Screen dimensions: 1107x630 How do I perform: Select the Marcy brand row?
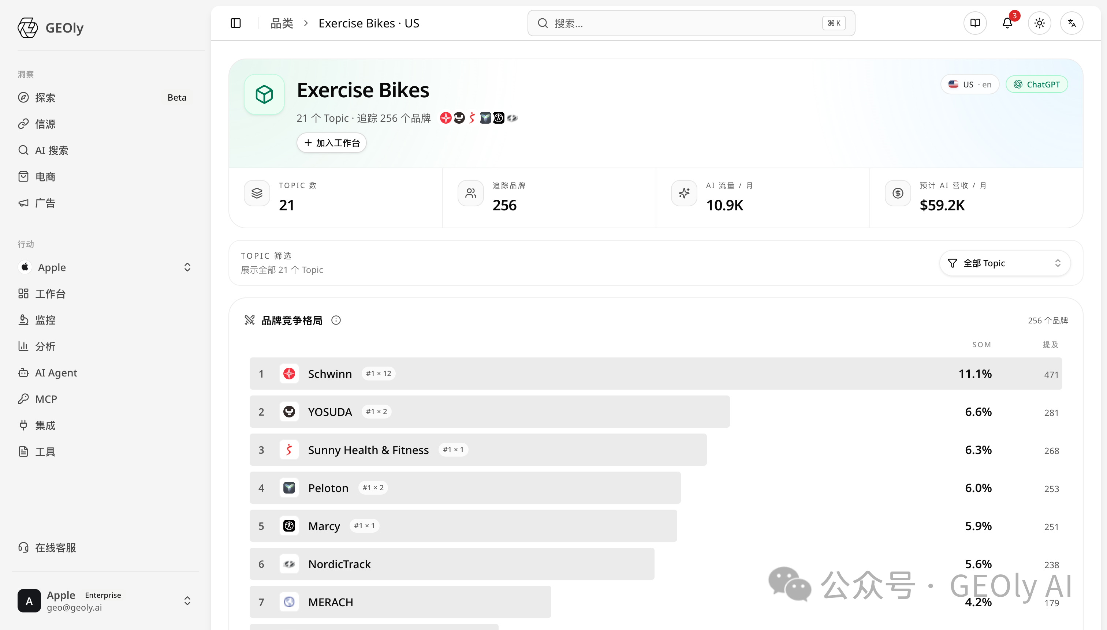pyautogui.click(x=656, y=526)
